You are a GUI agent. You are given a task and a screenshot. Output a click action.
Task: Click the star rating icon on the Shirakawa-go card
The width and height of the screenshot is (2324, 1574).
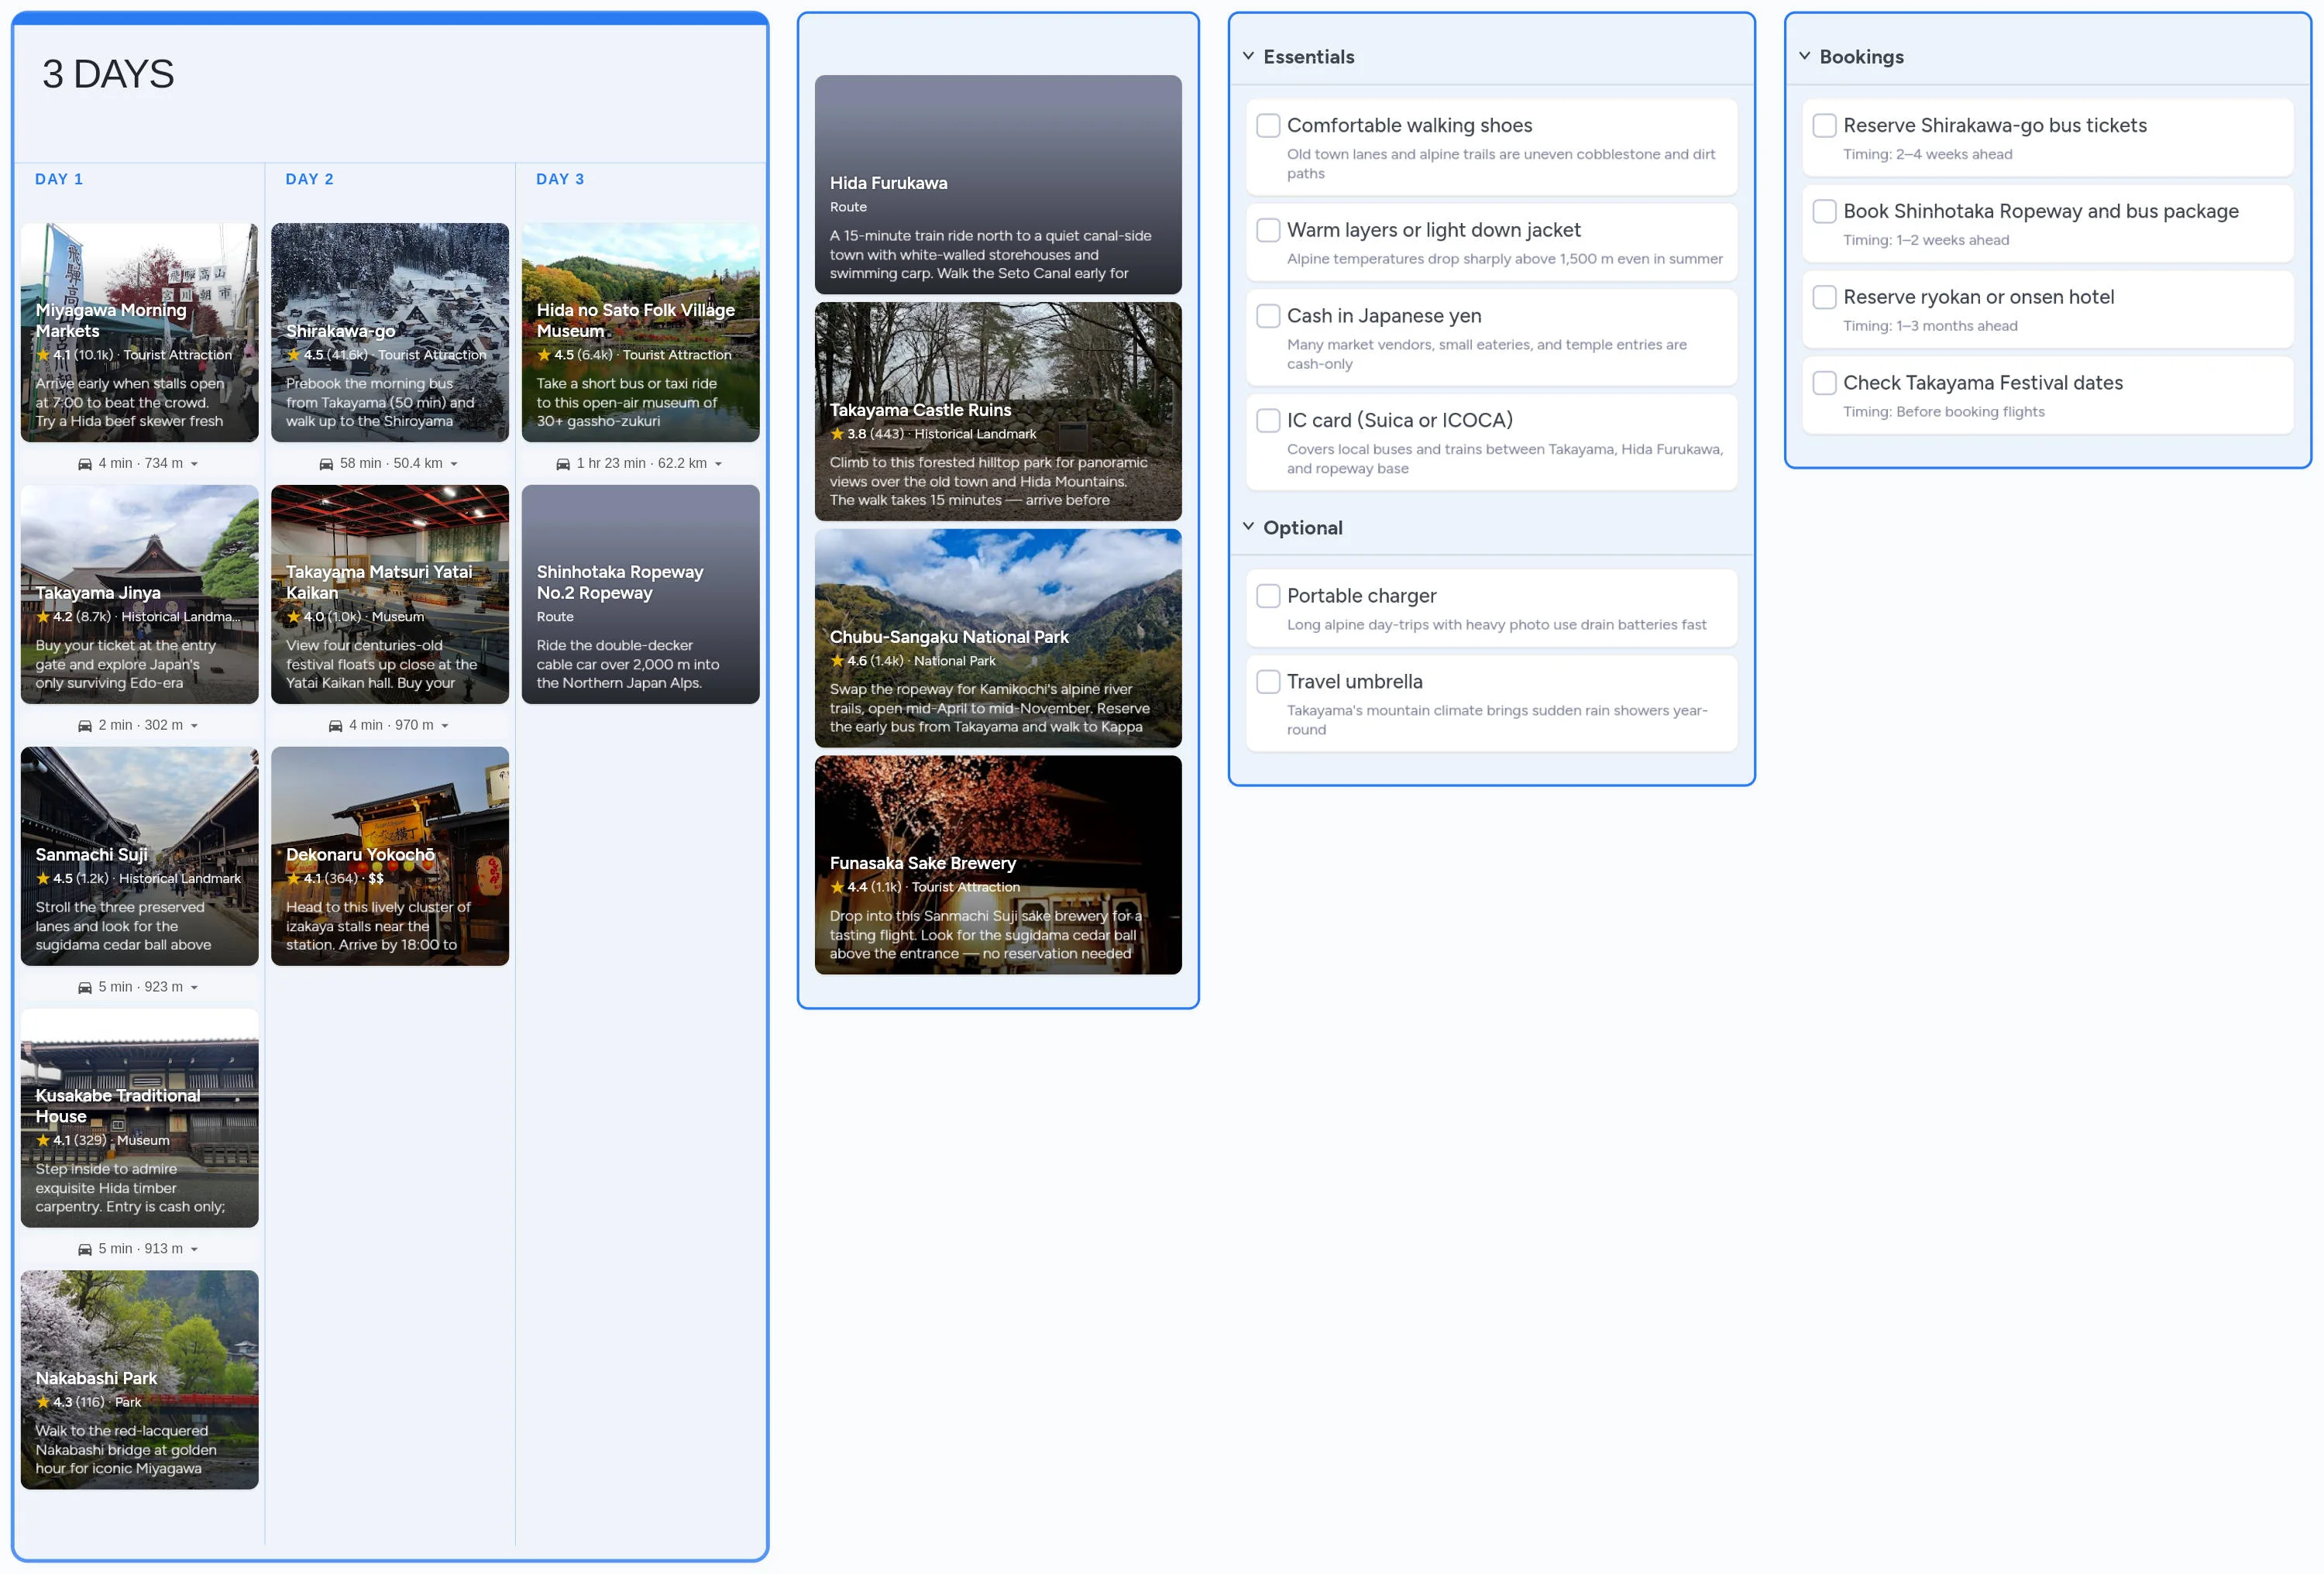293,355
